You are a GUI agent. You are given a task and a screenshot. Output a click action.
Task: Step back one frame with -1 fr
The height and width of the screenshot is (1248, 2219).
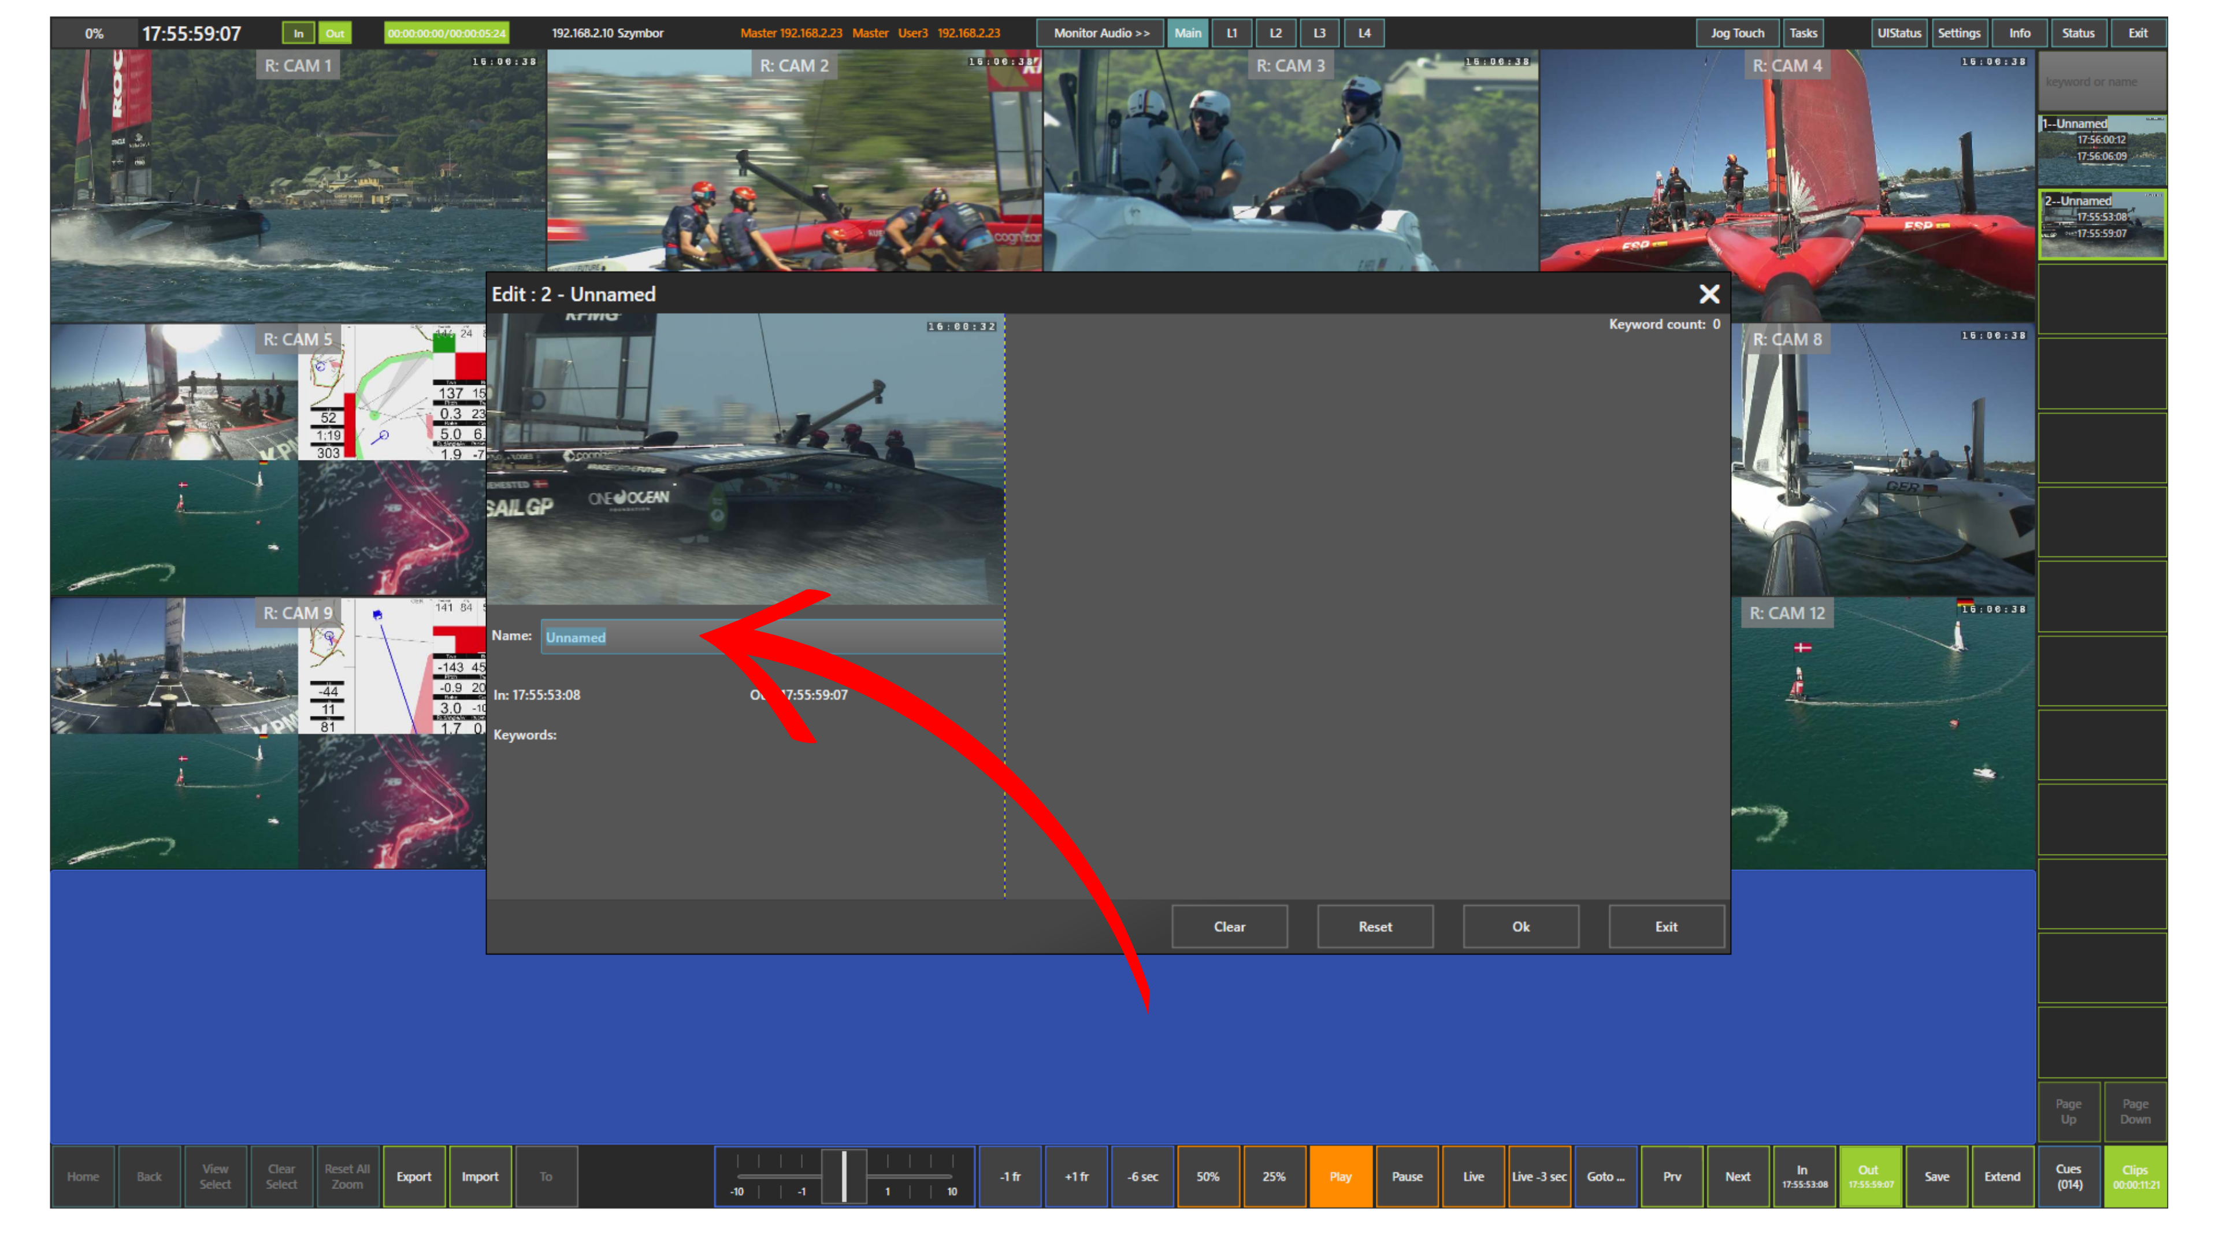click(x=1010, y=1176)
